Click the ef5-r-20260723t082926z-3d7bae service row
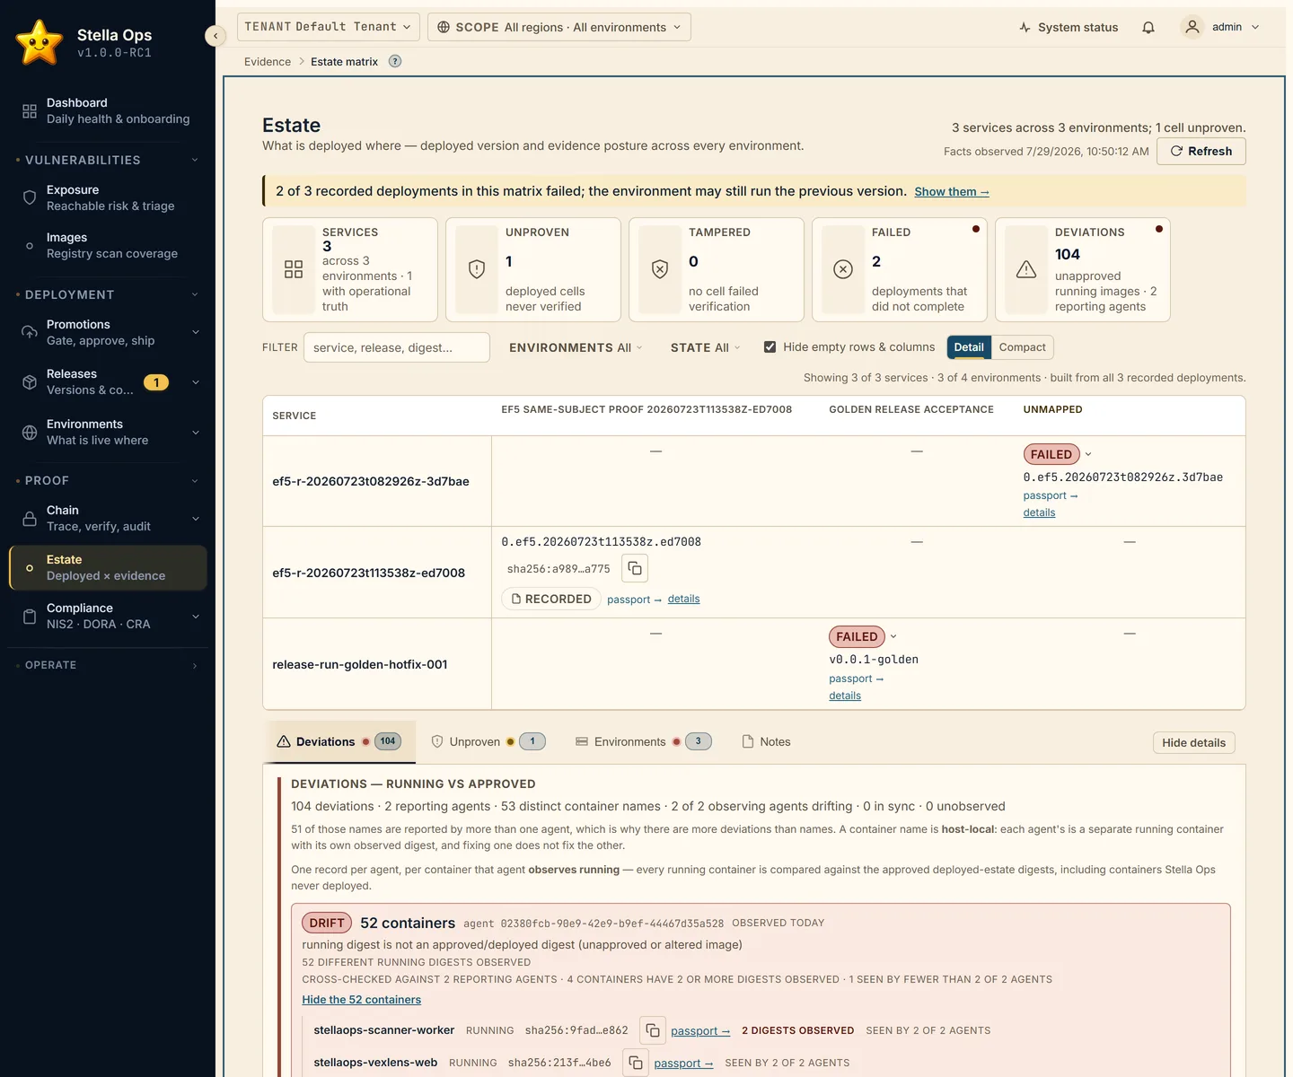 (x=753, y=481)
